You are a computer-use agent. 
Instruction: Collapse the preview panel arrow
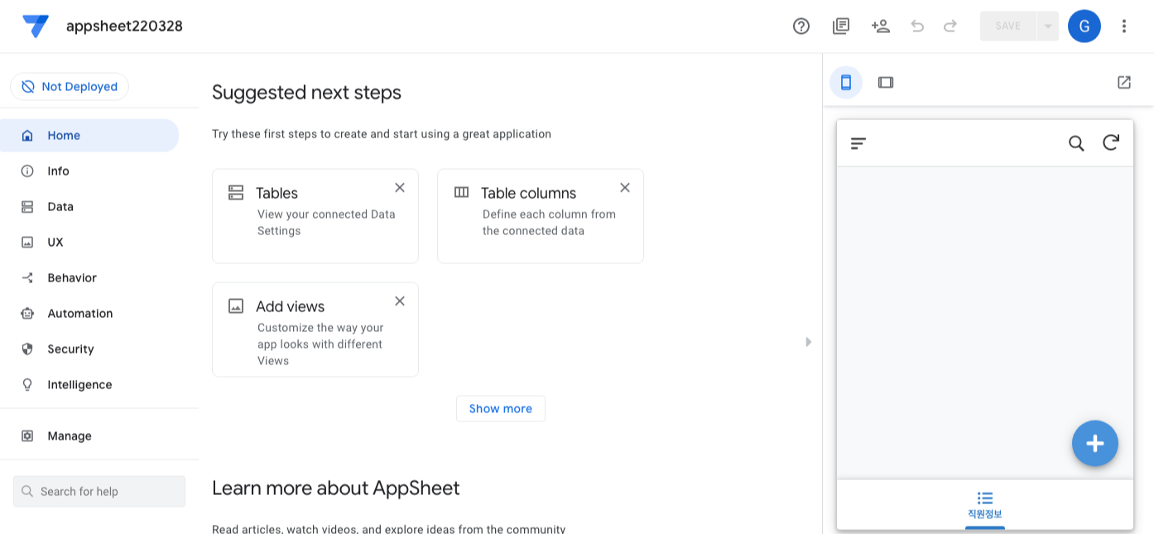809,342
